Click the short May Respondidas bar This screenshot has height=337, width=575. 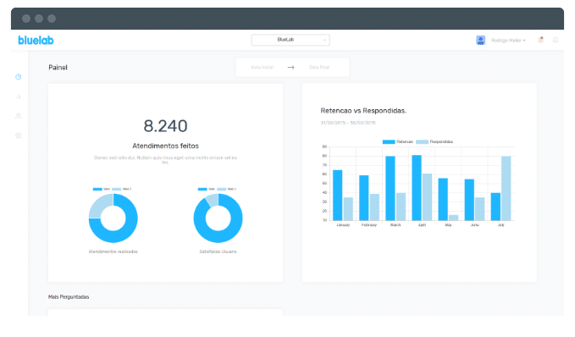point(453,218)
